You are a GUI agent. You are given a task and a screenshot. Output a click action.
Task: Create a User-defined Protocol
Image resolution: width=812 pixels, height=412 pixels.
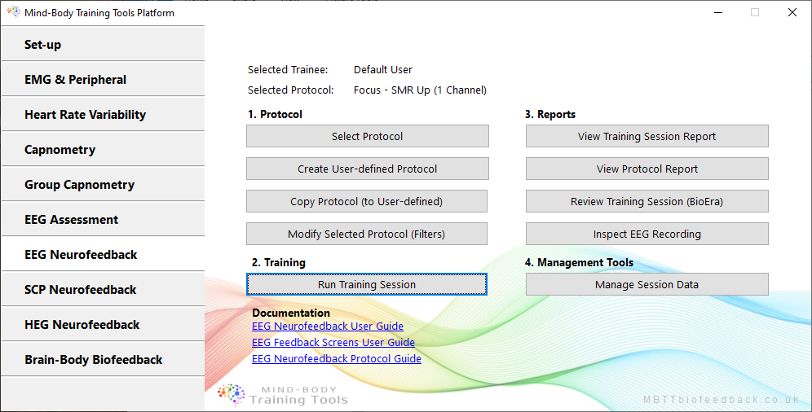click(367, 169)
